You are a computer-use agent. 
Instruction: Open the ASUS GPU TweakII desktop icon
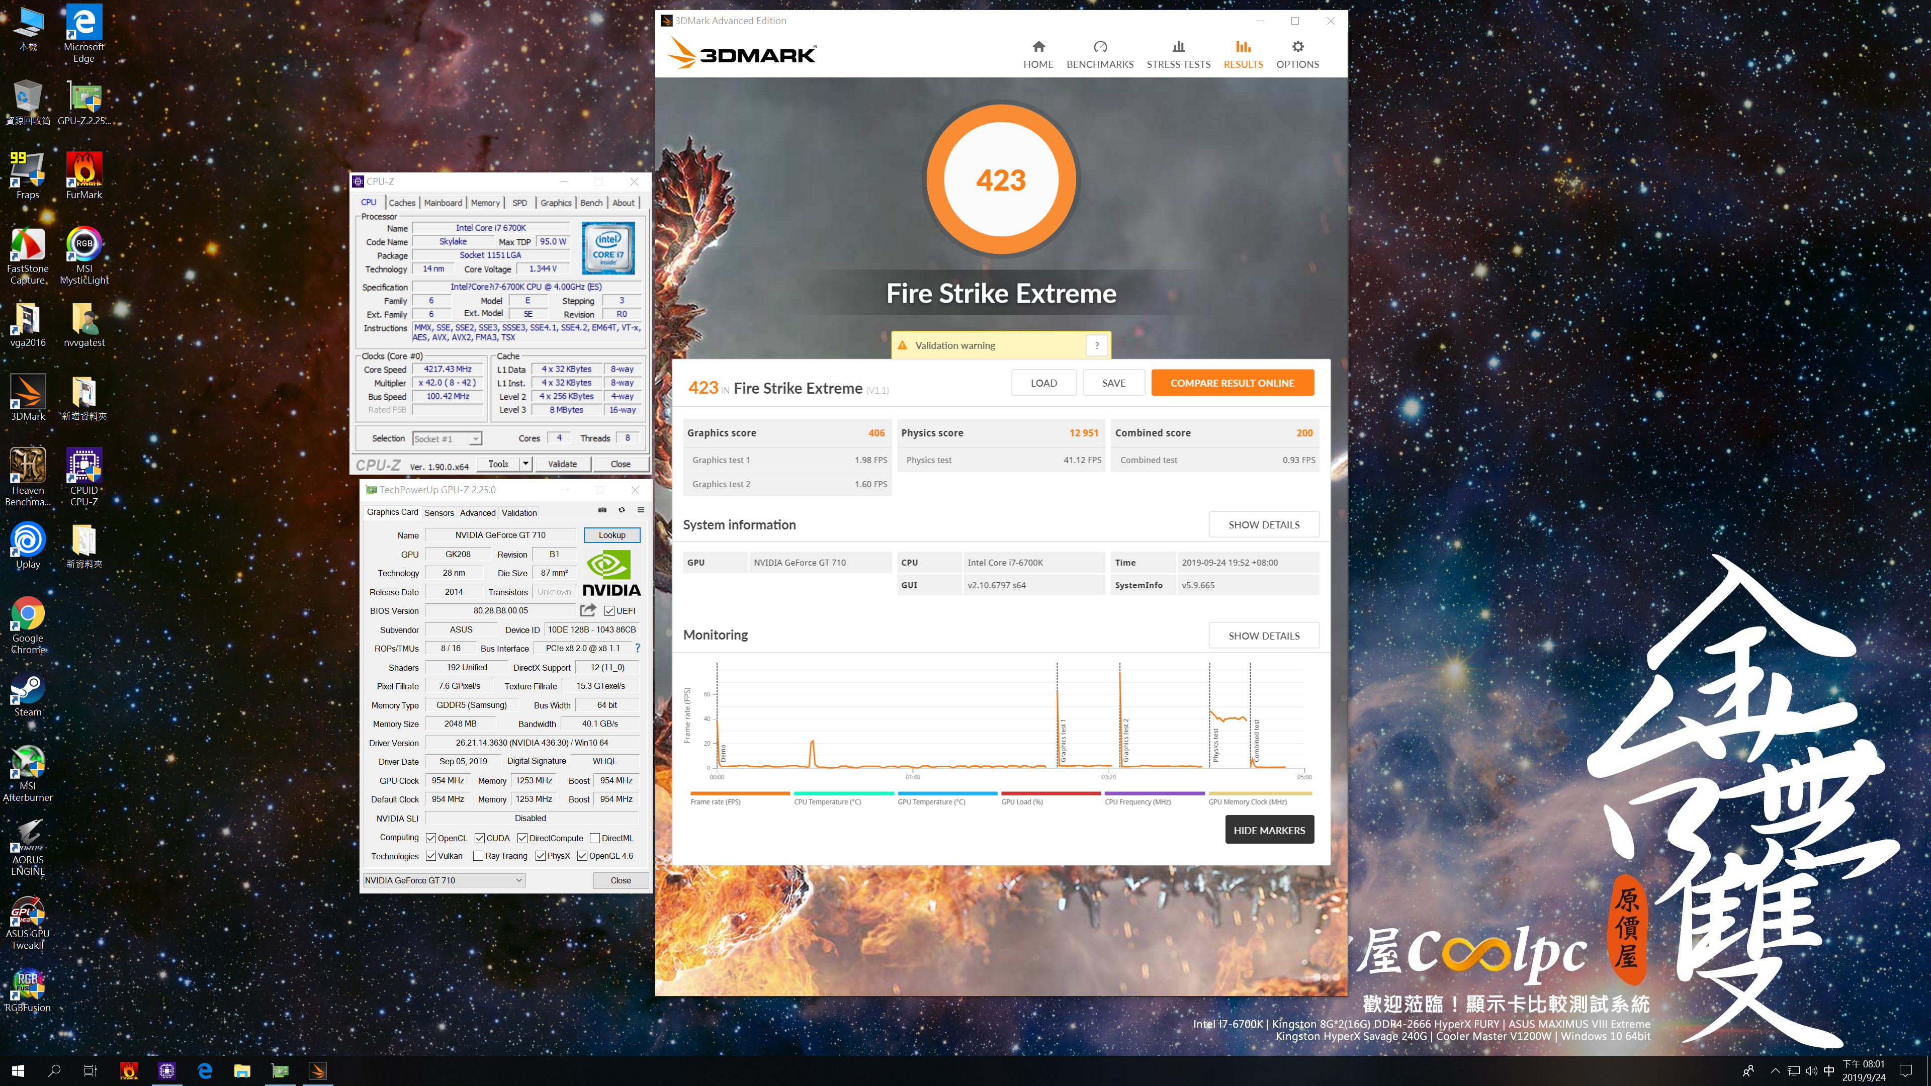(28, 922)
